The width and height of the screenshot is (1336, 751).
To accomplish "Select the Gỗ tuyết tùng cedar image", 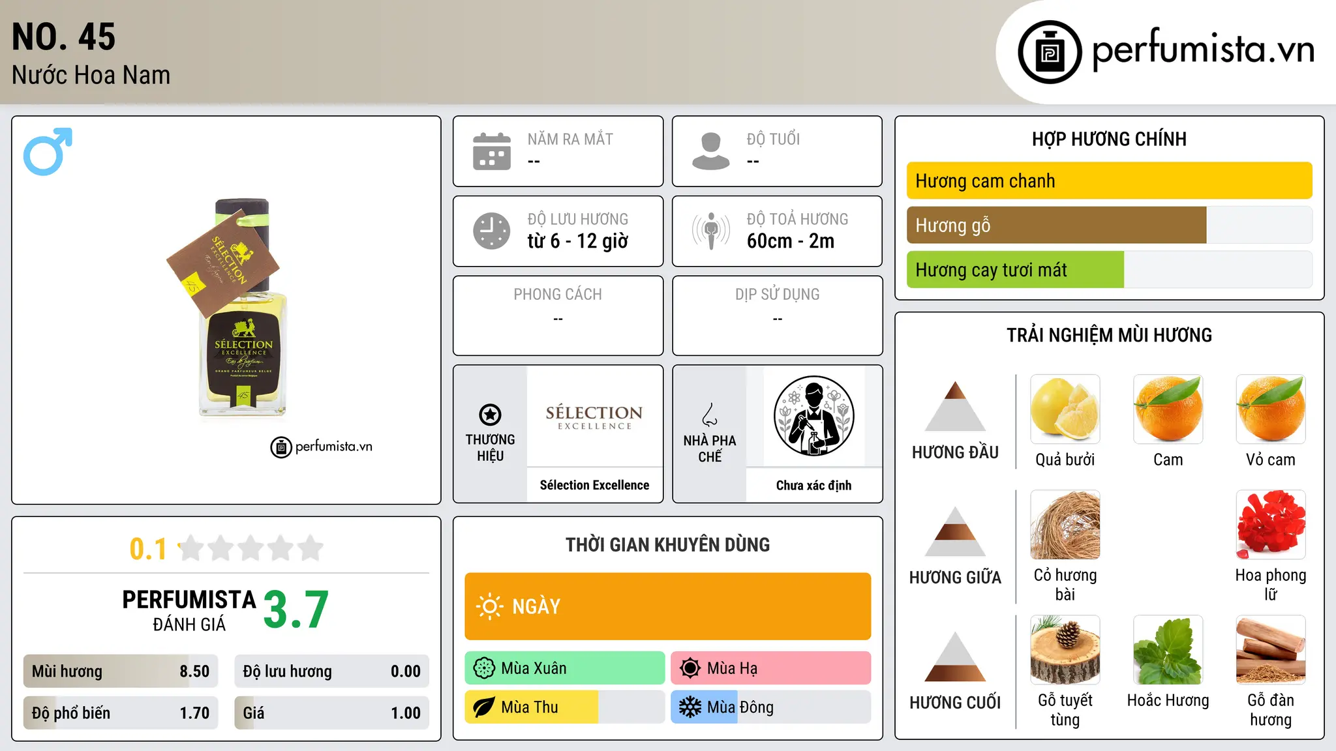I will point(1065,649).
